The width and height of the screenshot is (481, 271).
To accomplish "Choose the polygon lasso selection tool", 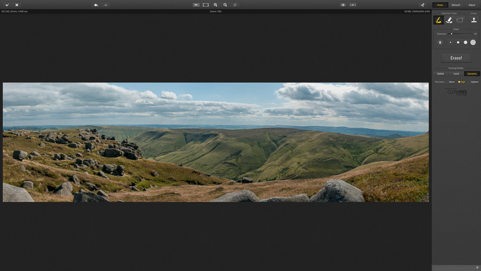I will pos(460,20).
